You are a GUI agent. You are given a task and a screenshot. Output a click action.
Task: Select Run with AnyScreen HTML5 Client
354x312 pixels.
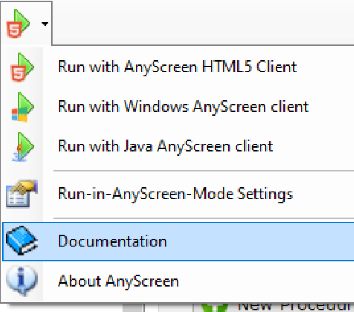point(177,67)
